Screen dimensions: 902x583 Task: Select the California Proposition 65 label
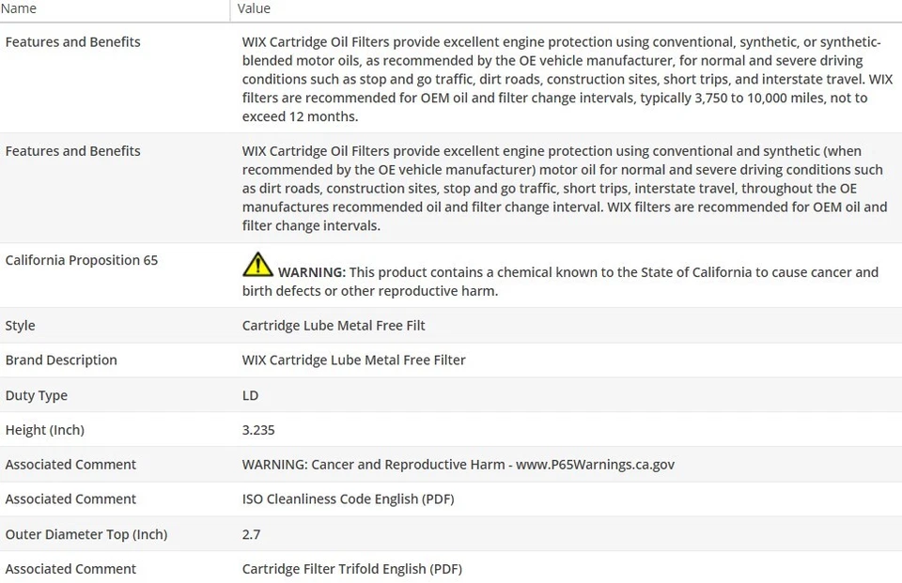[82, 260]
